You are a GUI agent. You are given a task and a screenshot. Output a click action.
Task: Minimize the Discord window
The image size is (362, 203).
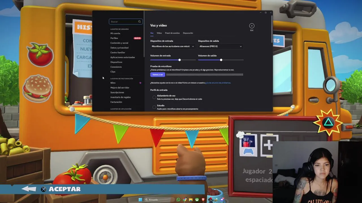(x=260, y=12)
